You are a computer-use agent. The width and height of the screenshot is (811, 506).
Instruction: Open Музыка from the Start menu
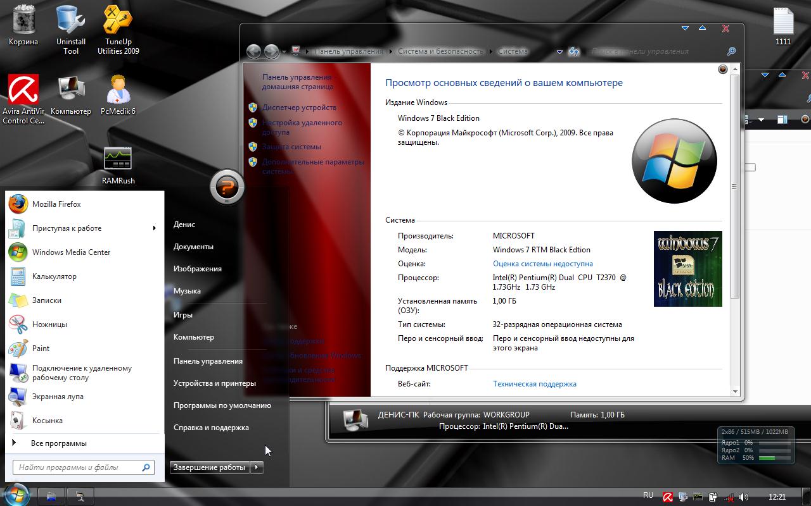[187, 291]
